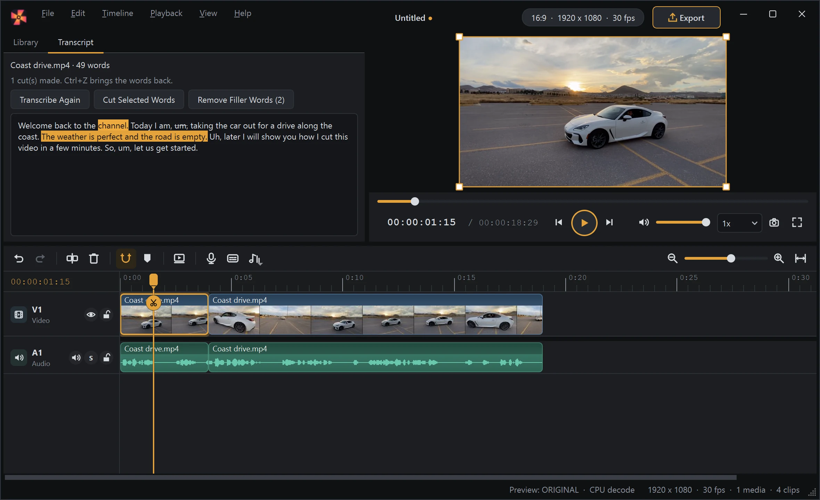Image resolution: width=820 pixels, height=500 pixels.
Task: Enter fullscreen preview
Action: (x=797, y=223)
